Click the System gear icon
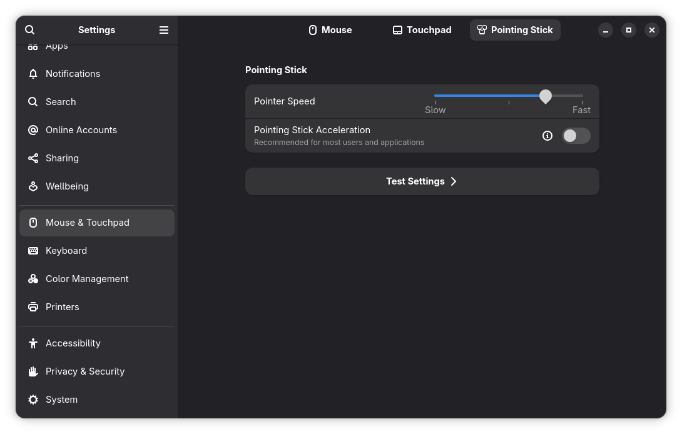This screenshot has height=434, width=682. [x=33, y=400]
